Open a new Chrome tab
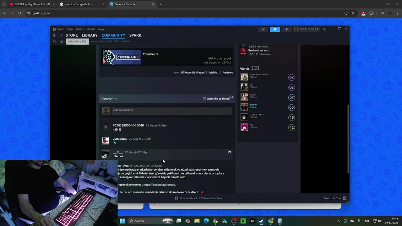 click(161, 4)
